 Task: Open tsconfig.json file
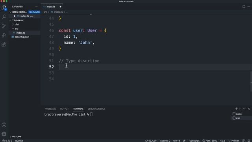[x=22, y=37]
